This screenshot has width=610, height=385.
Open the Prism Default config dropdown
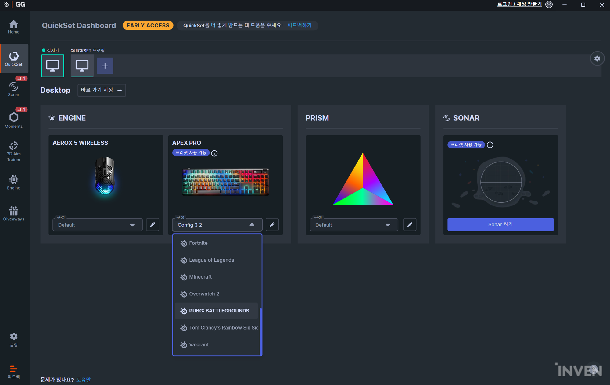pos(354,225)
